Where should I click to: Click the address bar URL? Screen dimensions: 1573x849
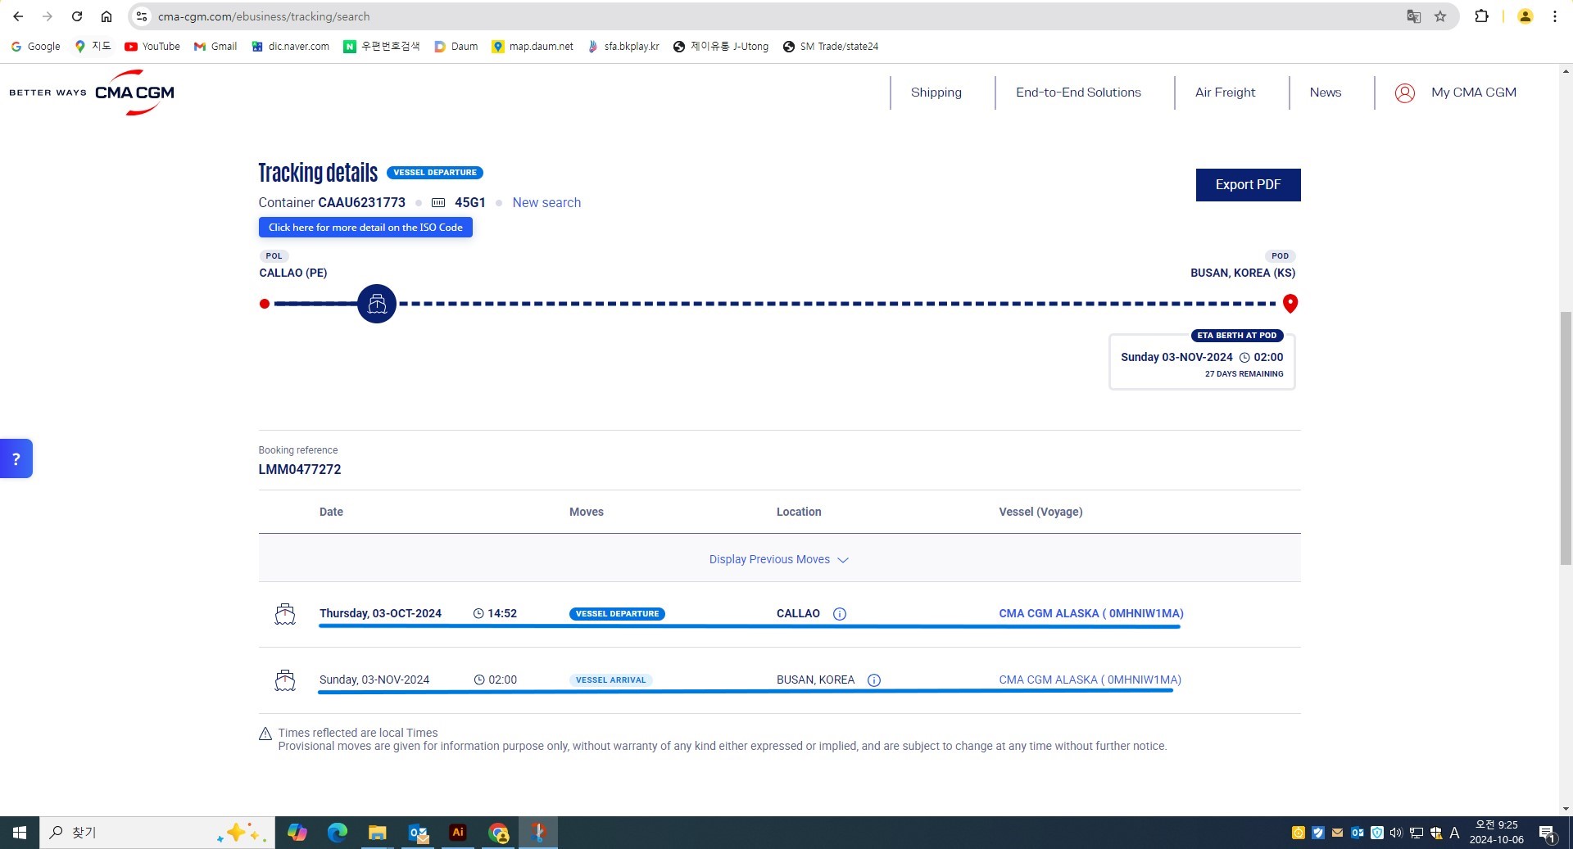[264, 16]
